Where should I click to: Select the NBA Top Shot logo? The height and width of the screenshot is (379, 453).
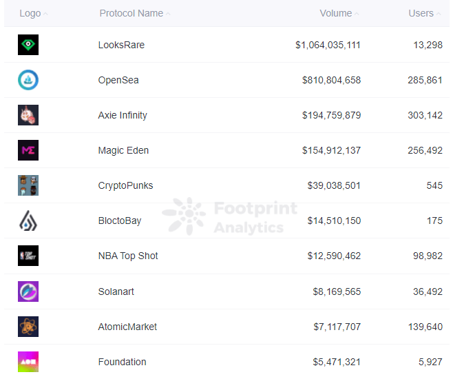point(28,256)
